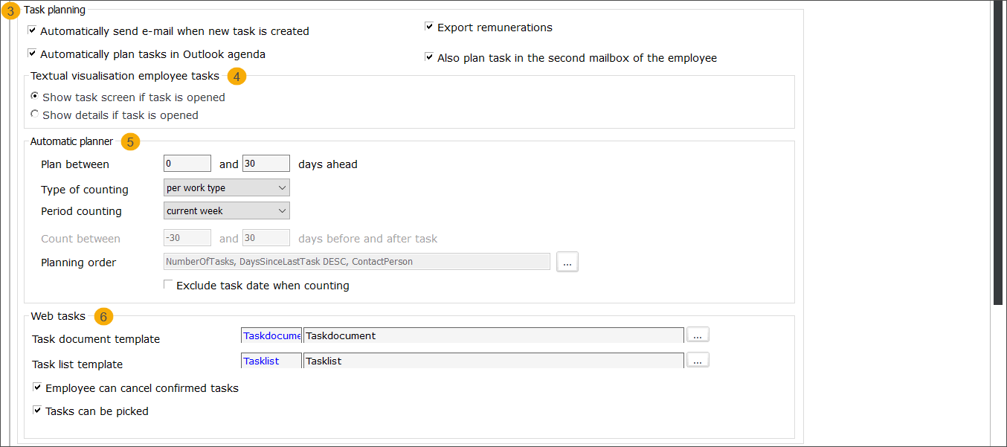Uncheck Automatically plan tasks in Outlook agenda
The width and height of the screenshot is (1007, 447).
32,54
